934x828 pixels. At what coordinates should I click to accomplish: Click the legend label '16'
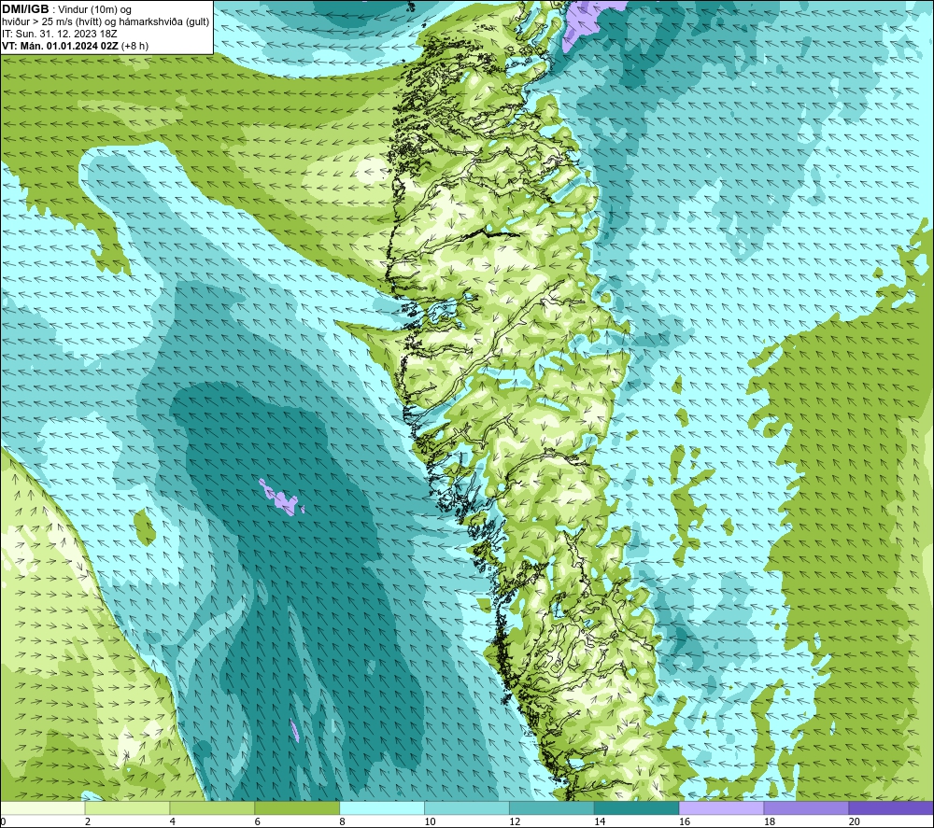tap(685, 821)
